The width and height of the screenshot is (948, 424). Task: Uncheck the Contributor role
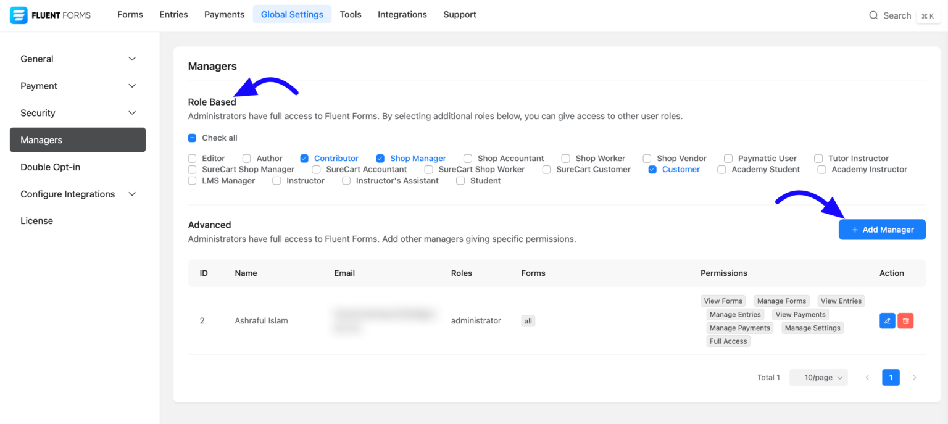tap(304, 158)
